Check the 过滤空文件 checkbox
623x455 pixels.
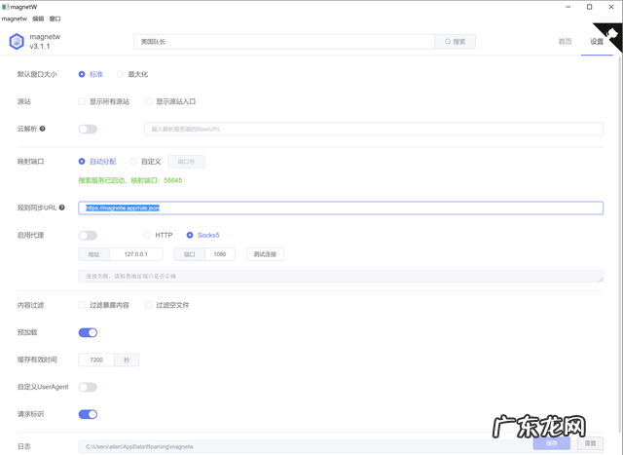[148, 305]
